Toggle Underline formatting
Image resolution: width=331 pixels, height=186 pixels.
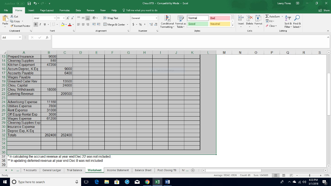pos(45,25)
